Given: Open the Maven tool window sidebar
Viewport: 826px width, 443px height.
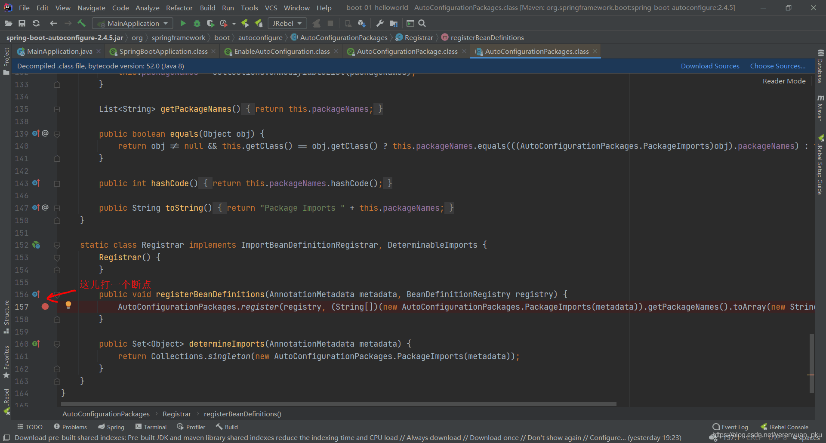Looking at the screenshot, I should [820, 108].
